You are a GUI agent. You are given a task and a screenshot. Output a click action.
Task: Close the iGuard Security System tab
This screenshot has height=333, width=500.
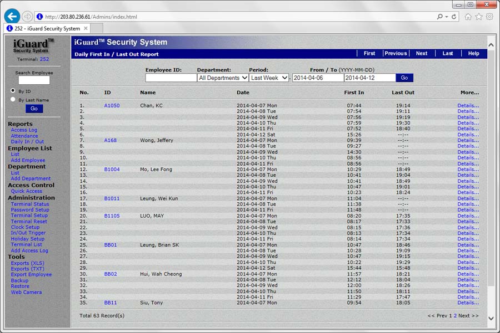[86, 28]
